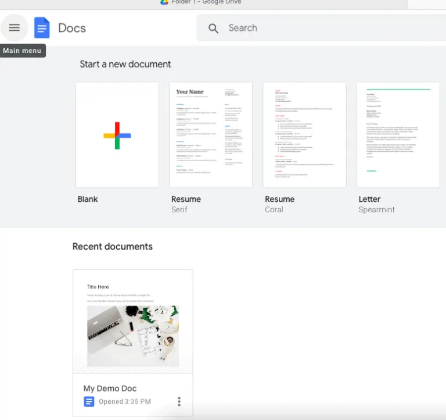Click the blue document icon beside Opened 3:35 PM
446x420 pixels.
89,401
